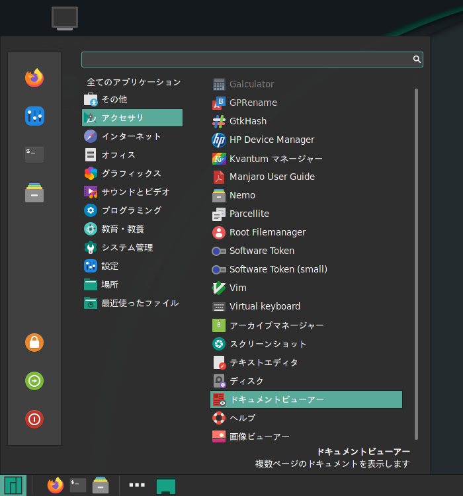Select 設定 category
Screen dimensions: 463x496
(132, 266)
